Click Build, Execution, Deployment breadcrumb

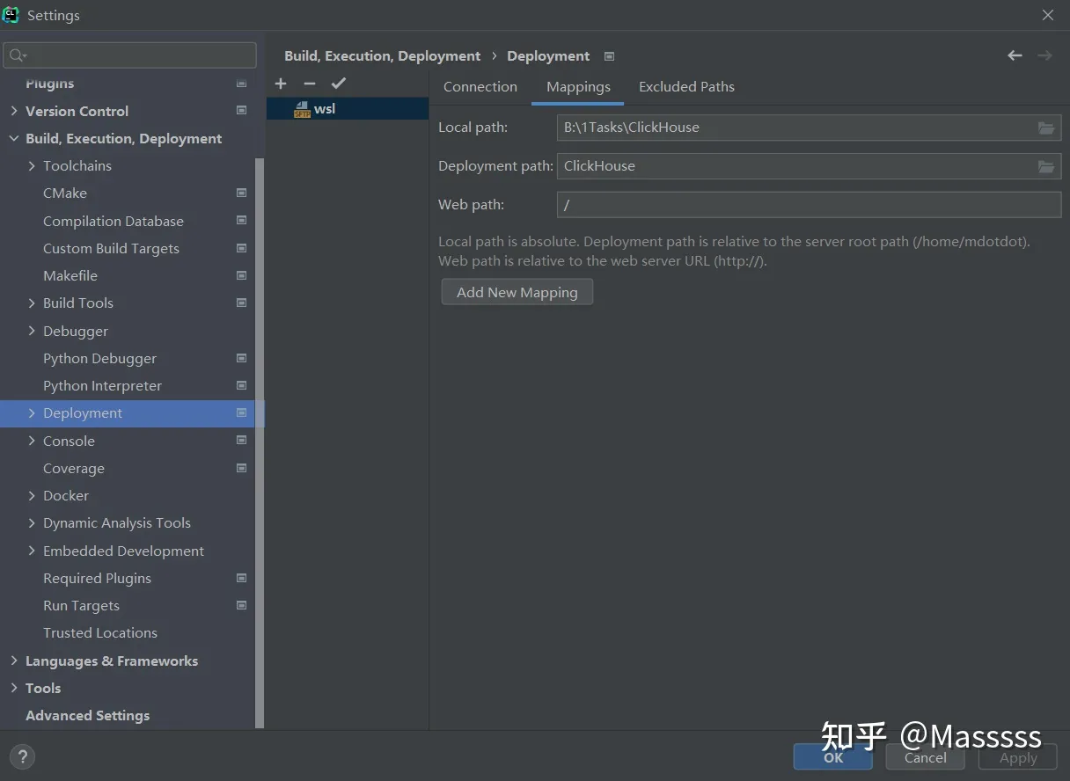point(383,55)
